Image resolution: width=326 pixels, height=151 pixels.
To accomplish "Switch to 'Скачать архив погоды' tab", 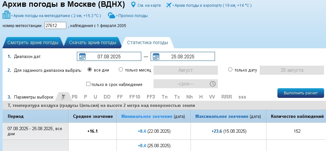I will pyautogui.click(x=92, y=42).
